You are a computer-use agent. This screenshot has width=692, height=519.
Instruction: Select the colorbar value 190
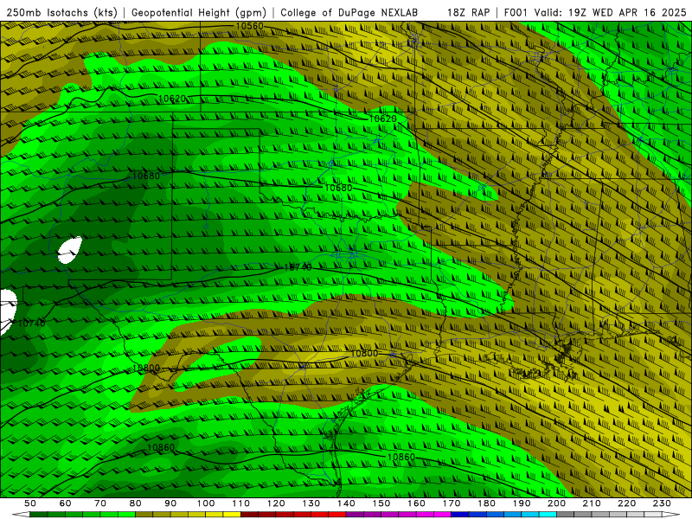(522, 503)
